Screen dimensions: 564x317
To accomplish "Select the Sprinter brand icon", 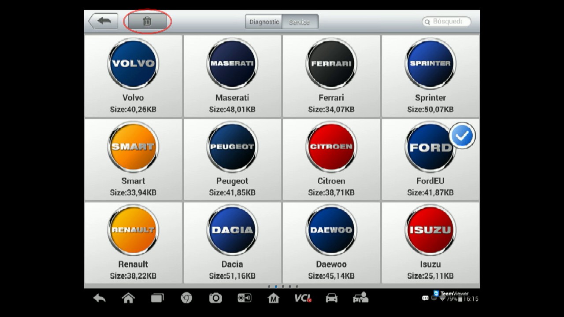I will pyautogui.click(x=430, y=63).
